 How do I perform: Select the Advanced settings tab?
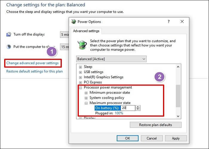tap(86, 31)
